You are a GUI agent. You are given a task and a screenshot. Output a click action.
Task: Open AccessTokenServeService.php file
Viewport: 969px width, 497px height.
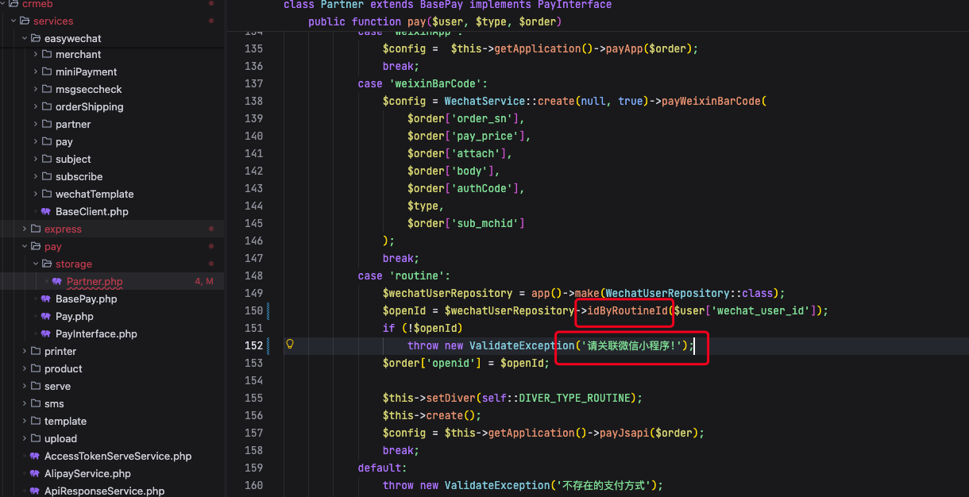click(x=118, y=456)
